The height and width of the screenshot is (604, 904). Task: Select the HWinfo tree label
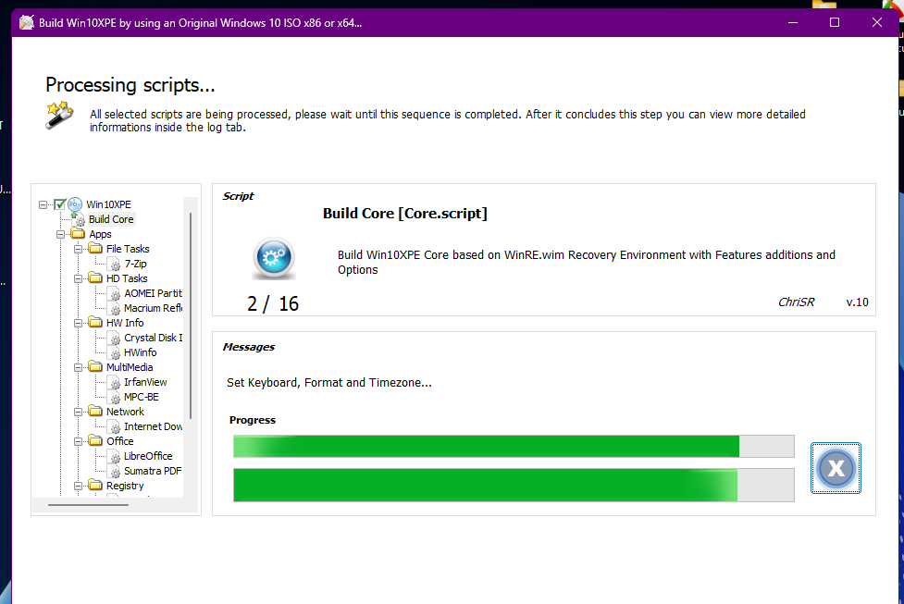[x=140, y=352]
